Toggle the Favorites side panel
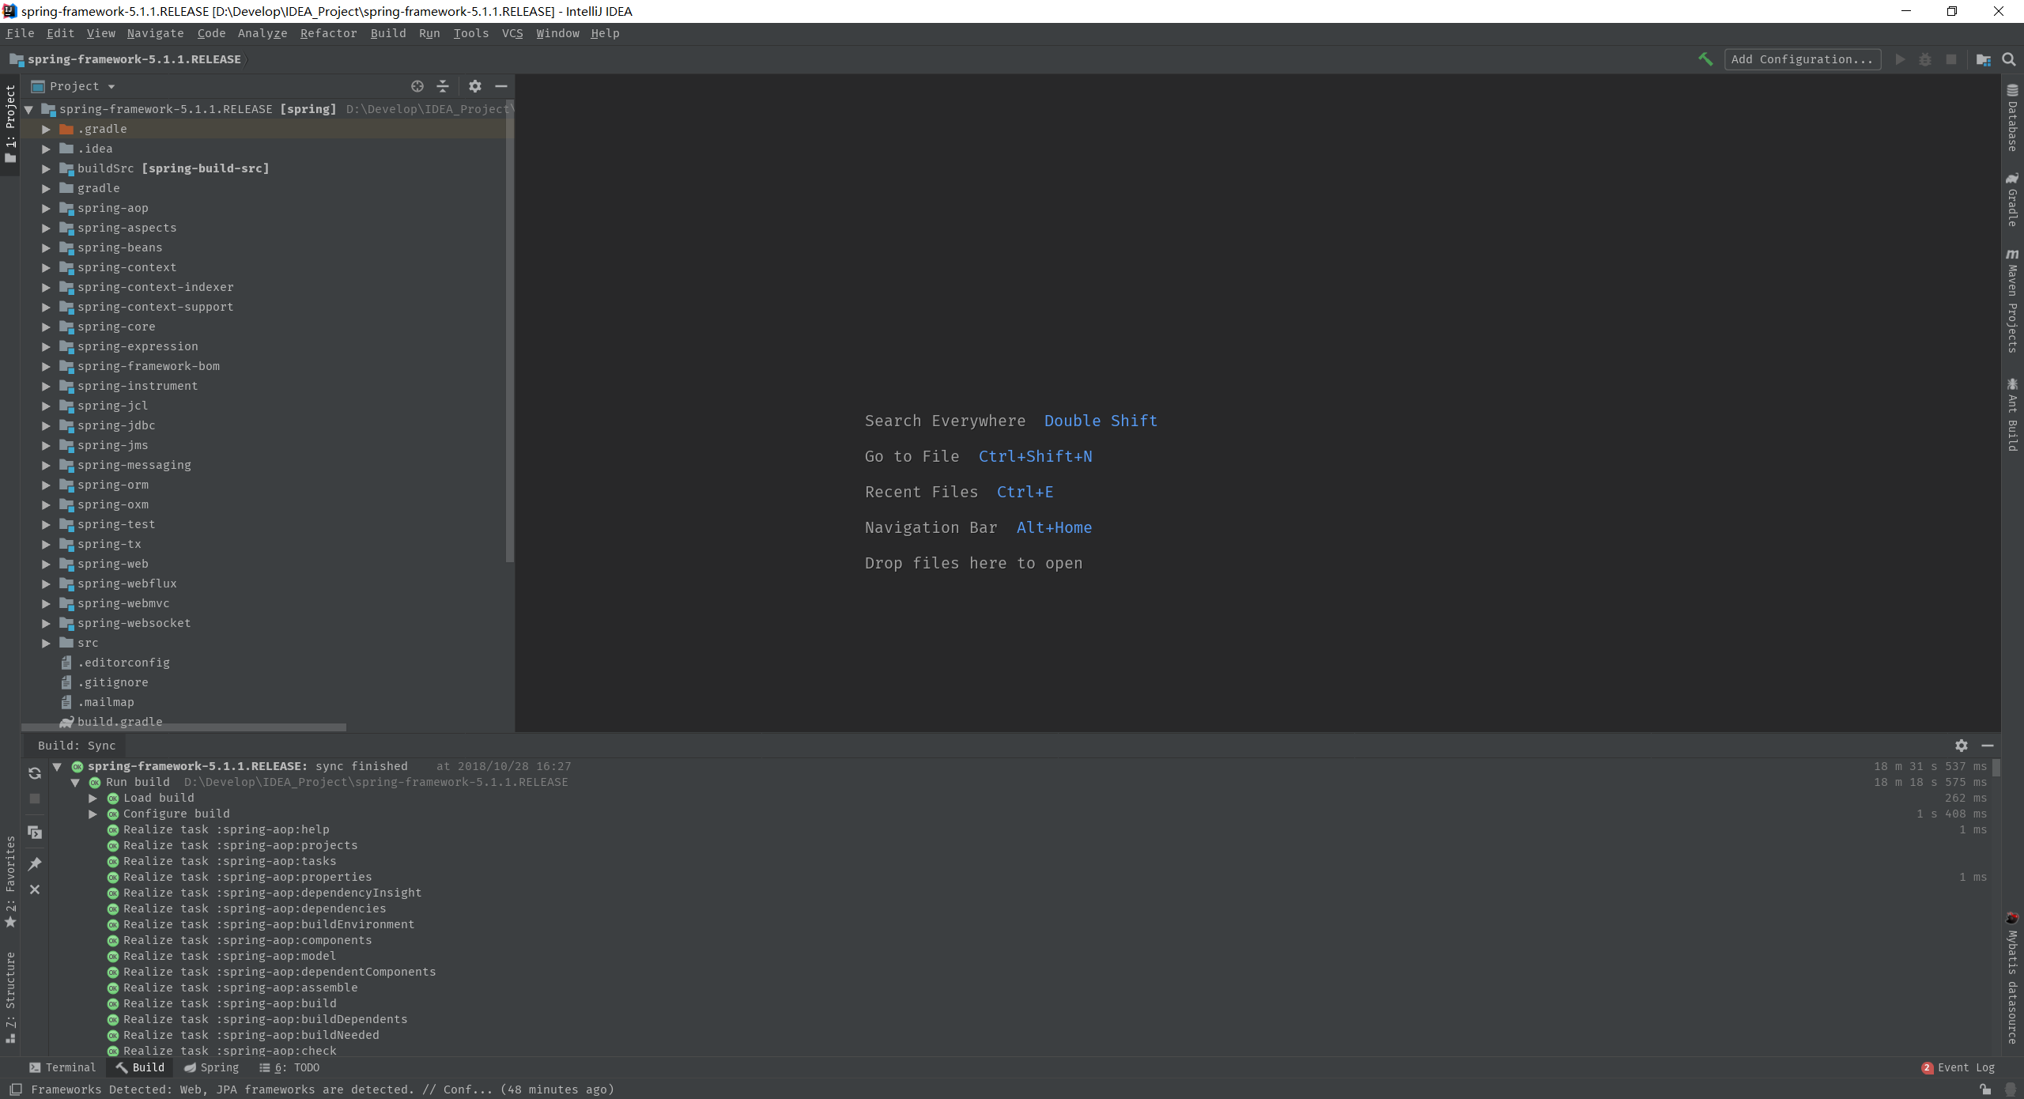 pos(10,882)
